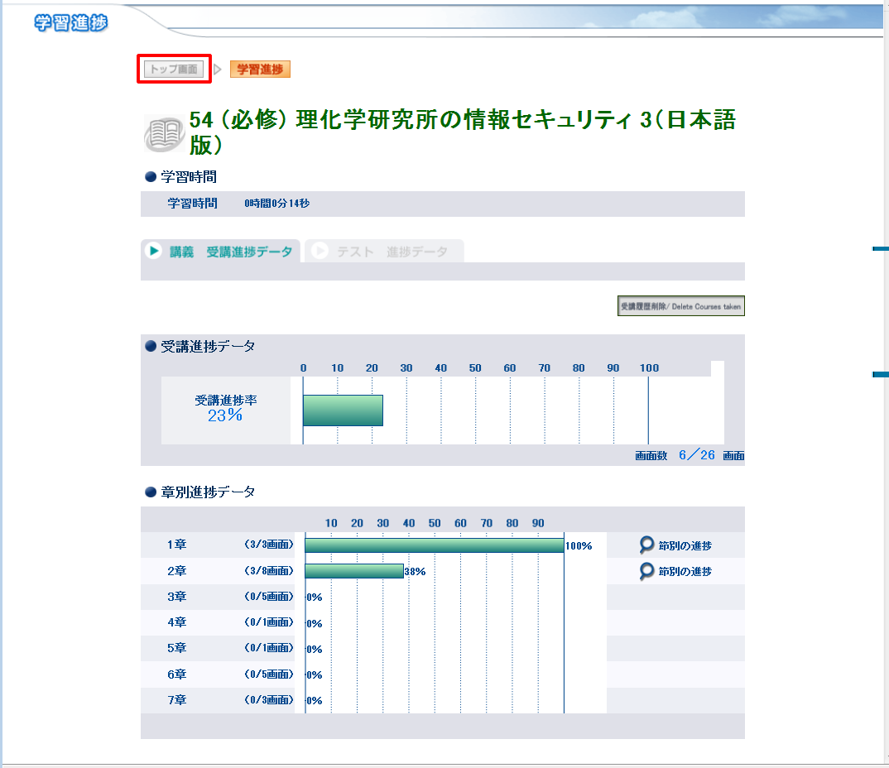
Task: Click the play icon on テスト tab
Action: tap(320, 251)
